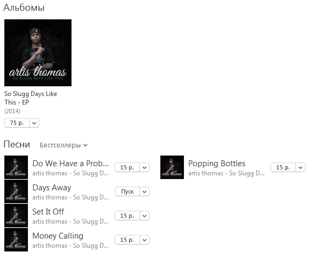The height and width of the screenshot is (259, 319).
Task: Buy Popping Bottles for 15 р.
Action: [x=283, y=167]
